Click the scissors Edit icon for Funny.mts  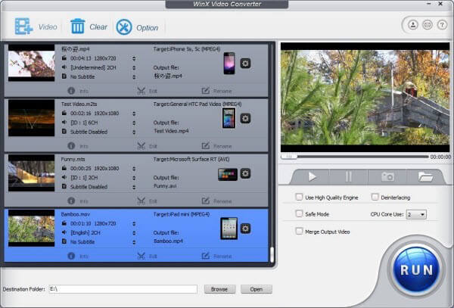[141, 201]
